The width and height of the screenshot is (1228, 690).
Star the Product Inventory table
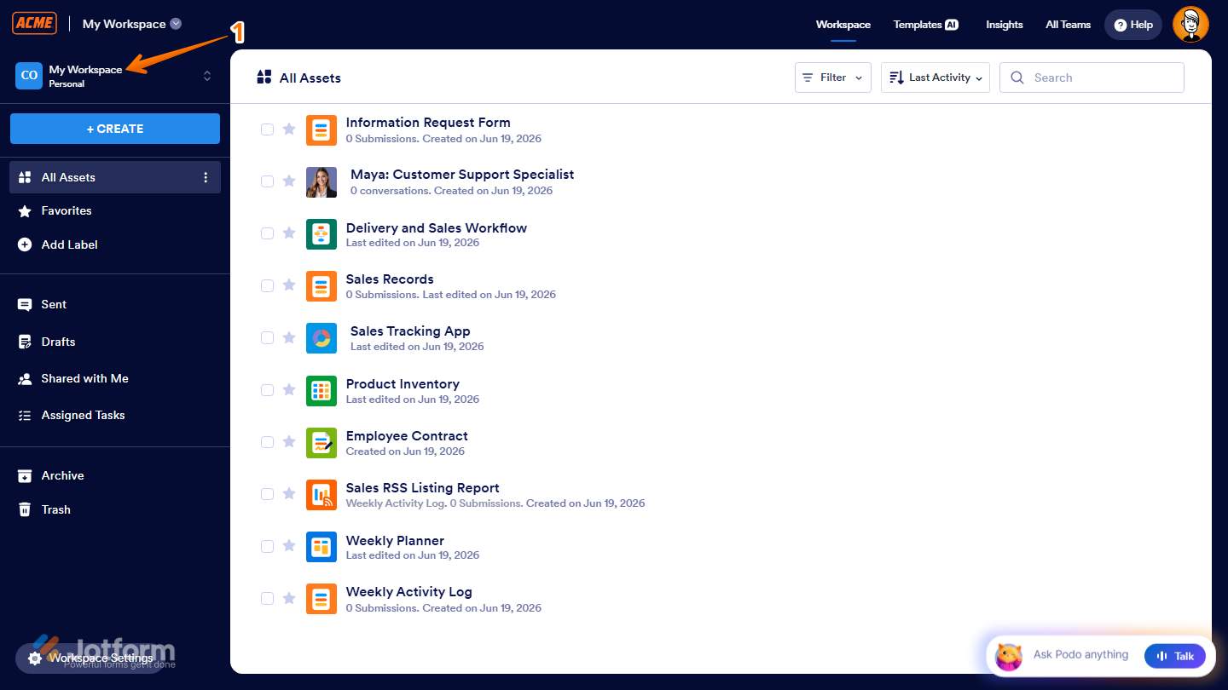[x=289, y=390]
